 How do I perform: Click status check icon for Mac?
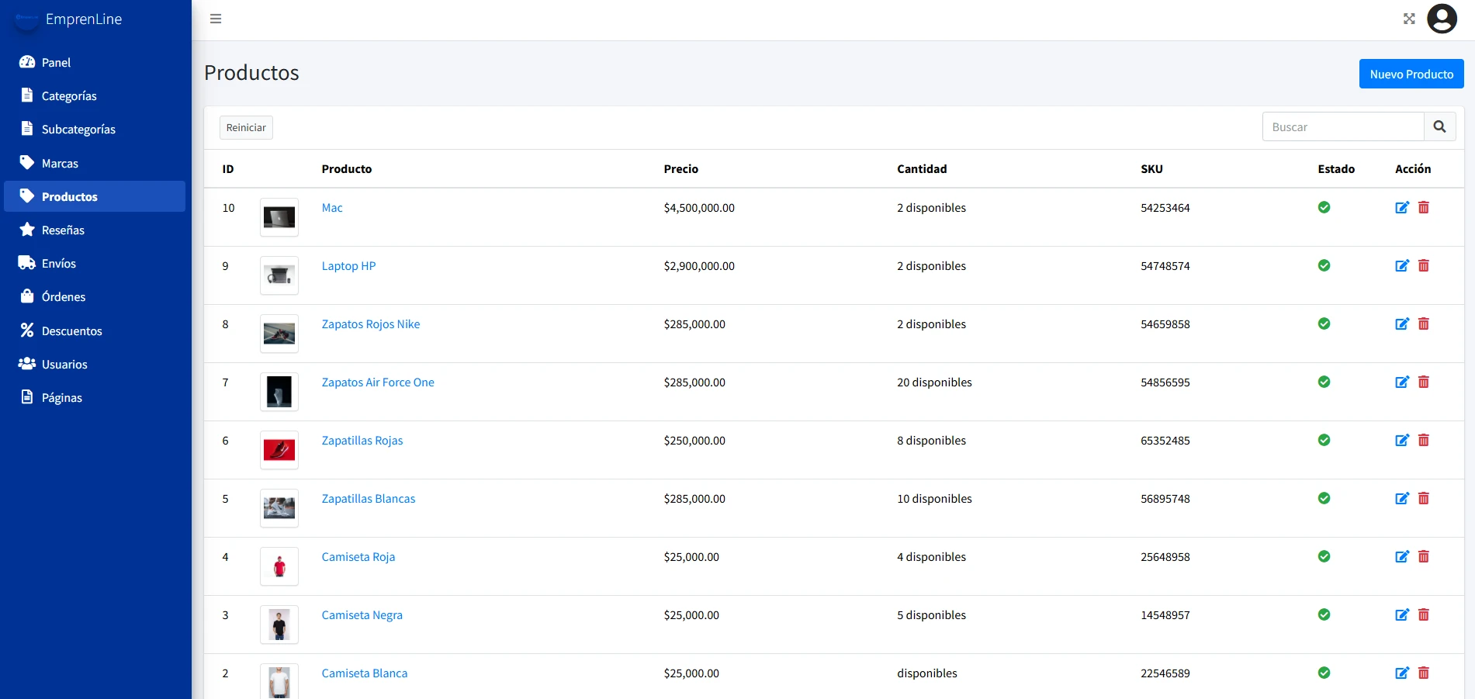coord(1324,207)
